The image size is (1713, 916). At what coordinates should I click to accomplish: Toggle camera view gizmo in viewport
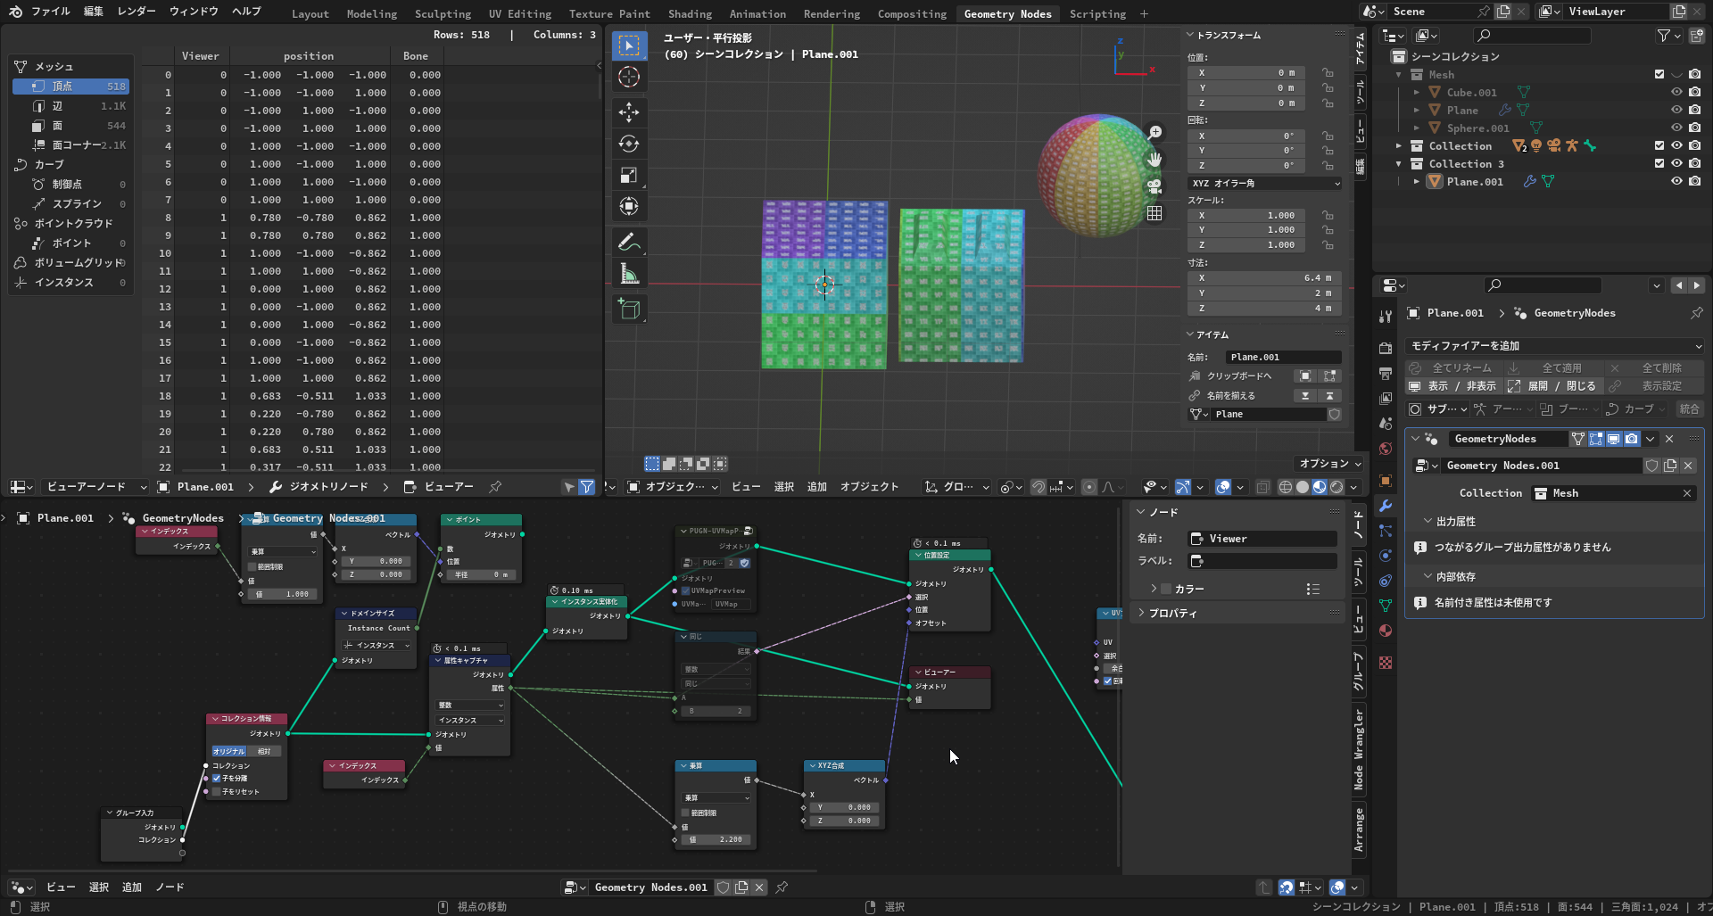pos(1154,186)
